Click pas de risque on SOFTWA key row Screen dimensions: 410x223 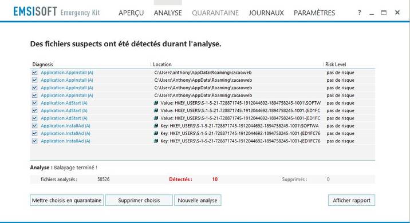coord(340,126)
